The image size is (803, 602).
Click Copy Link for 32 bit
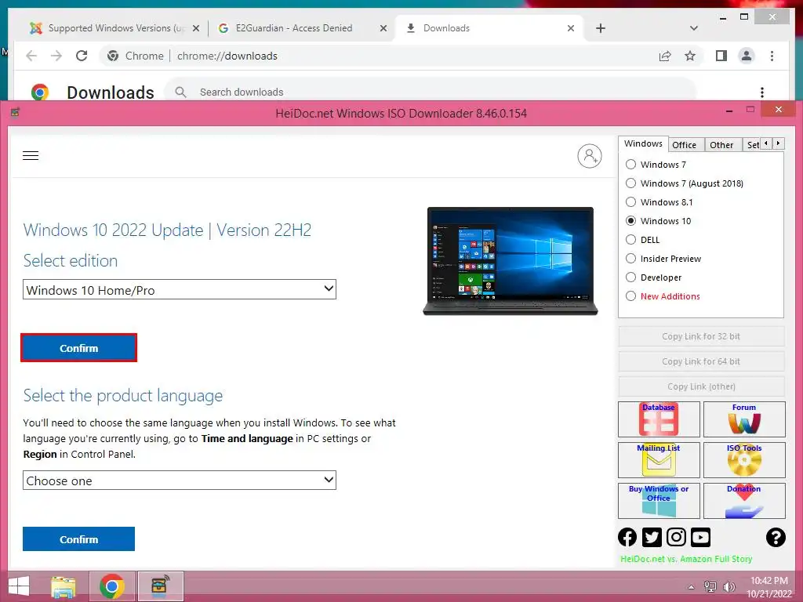(x=701, y=336)
